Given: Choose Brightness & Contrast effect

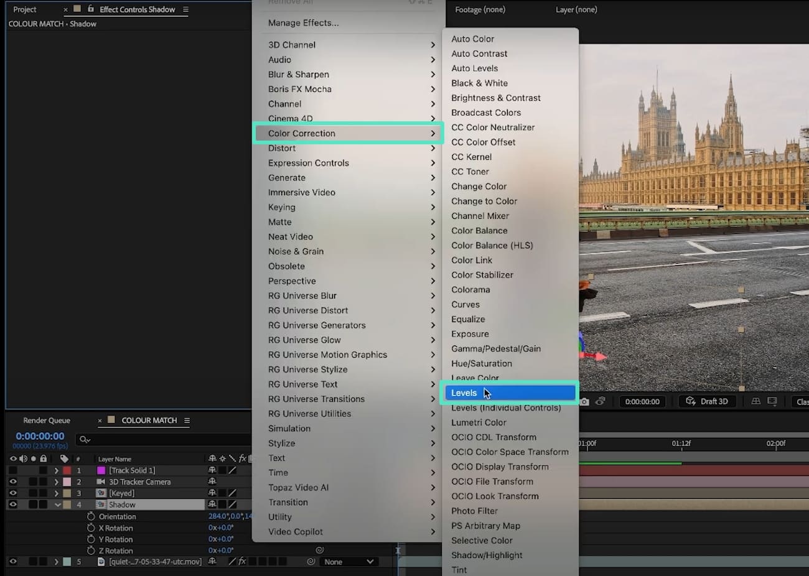Looking at the screenshot, I should tap(510, 98).
